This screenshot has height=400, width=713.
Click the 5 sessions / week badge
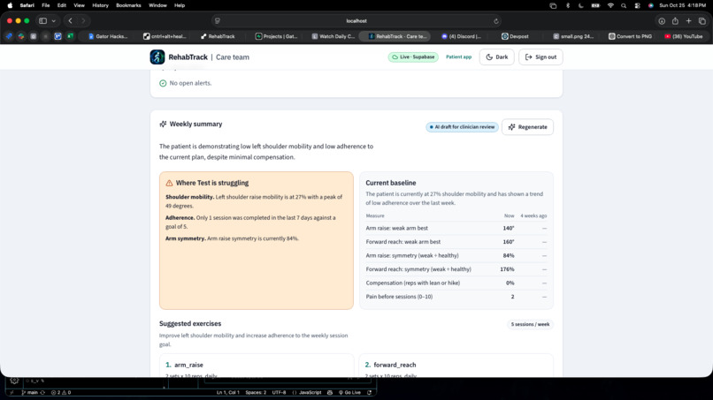click(530, 325)
